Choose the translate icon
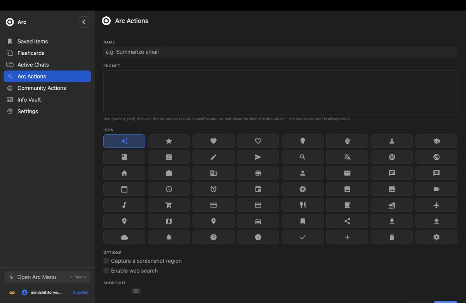This screenshot has width=466, height=303. click(x=347, y=157)
